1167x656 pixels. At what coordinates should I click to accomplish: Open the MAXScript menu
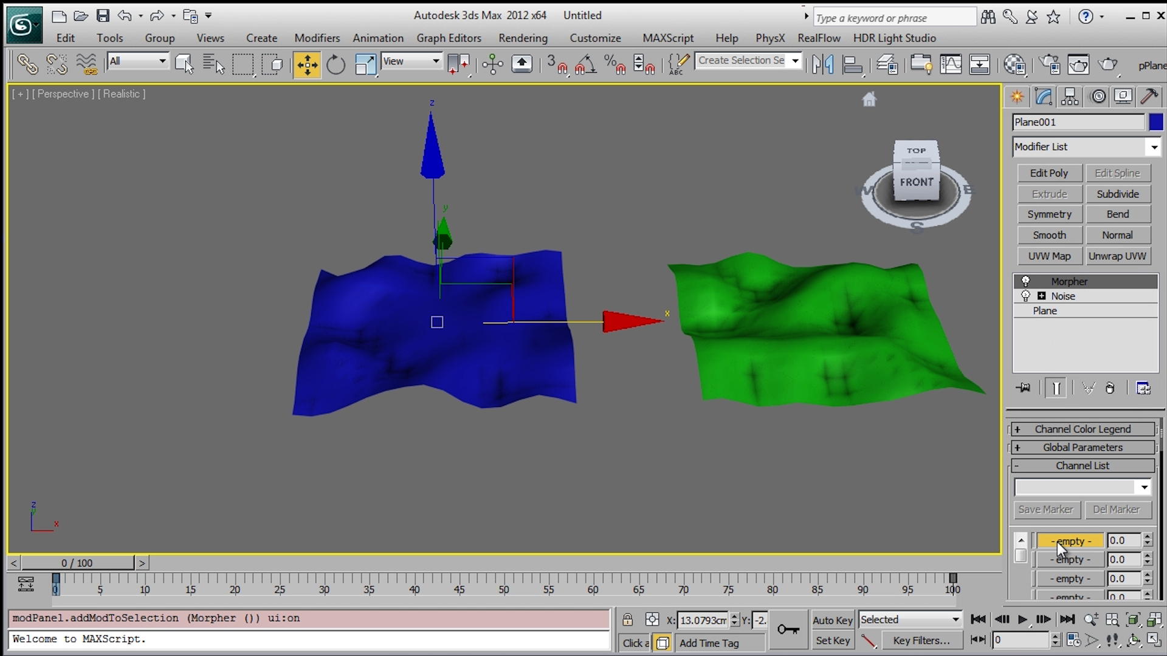click(x=668, y=38)
